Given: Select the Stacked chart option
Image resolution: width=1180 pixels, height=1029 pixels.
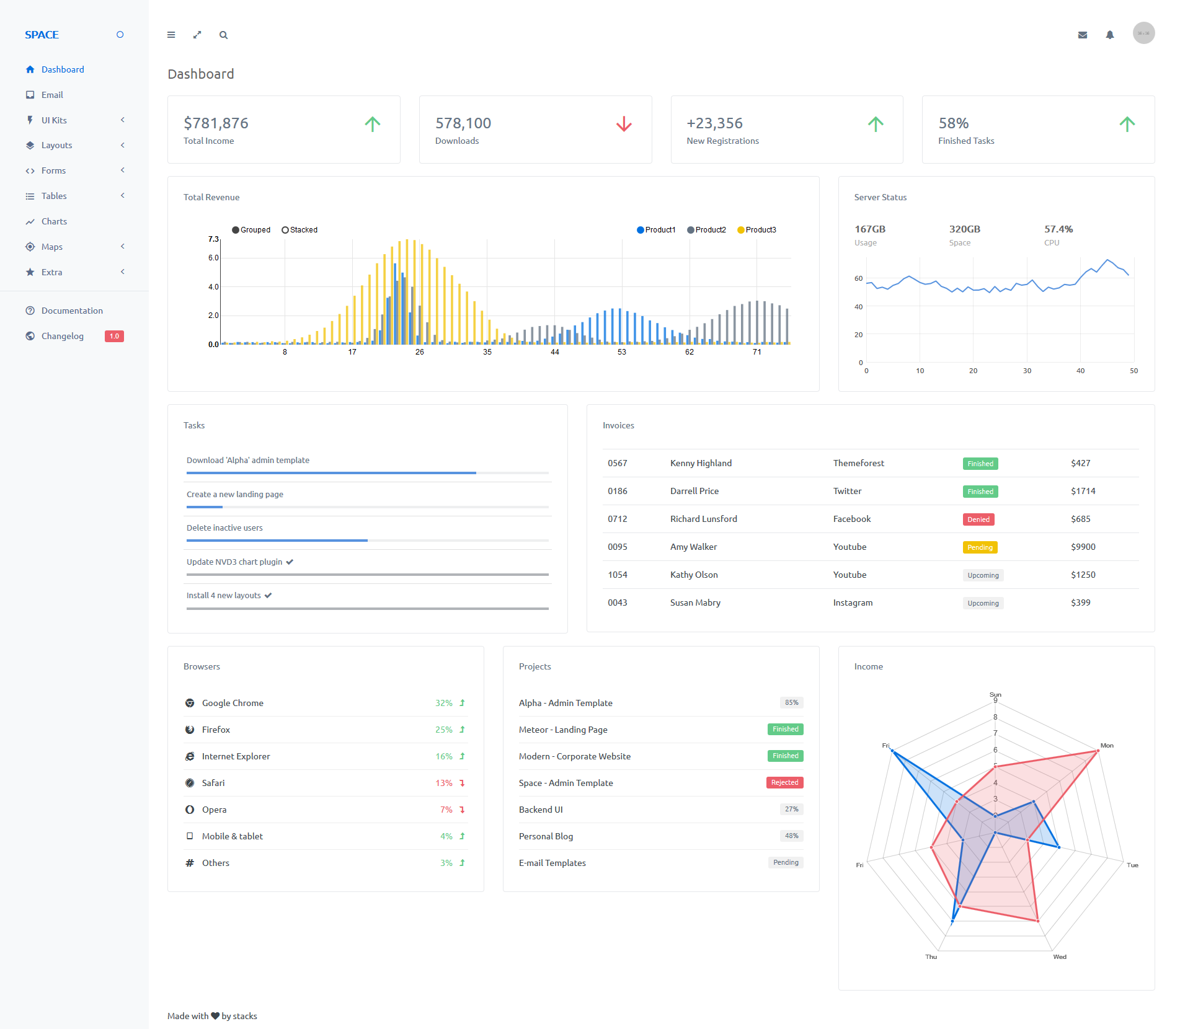Looking at the screenshot, I should pyautogui.click(x=299, y=230).
